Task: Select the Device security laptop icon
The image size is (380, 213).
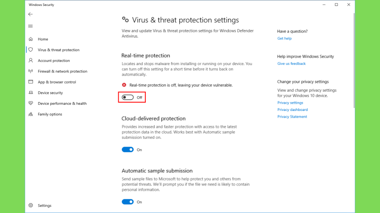Action: (31, 92)
